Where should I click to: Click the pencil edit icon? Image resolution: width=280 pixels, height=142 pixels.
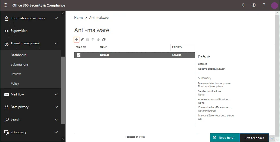[x=82, y=40]
